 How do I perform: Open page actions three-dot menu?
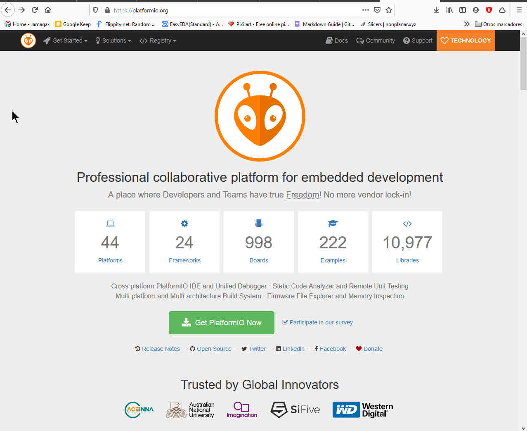coord(366,10)
